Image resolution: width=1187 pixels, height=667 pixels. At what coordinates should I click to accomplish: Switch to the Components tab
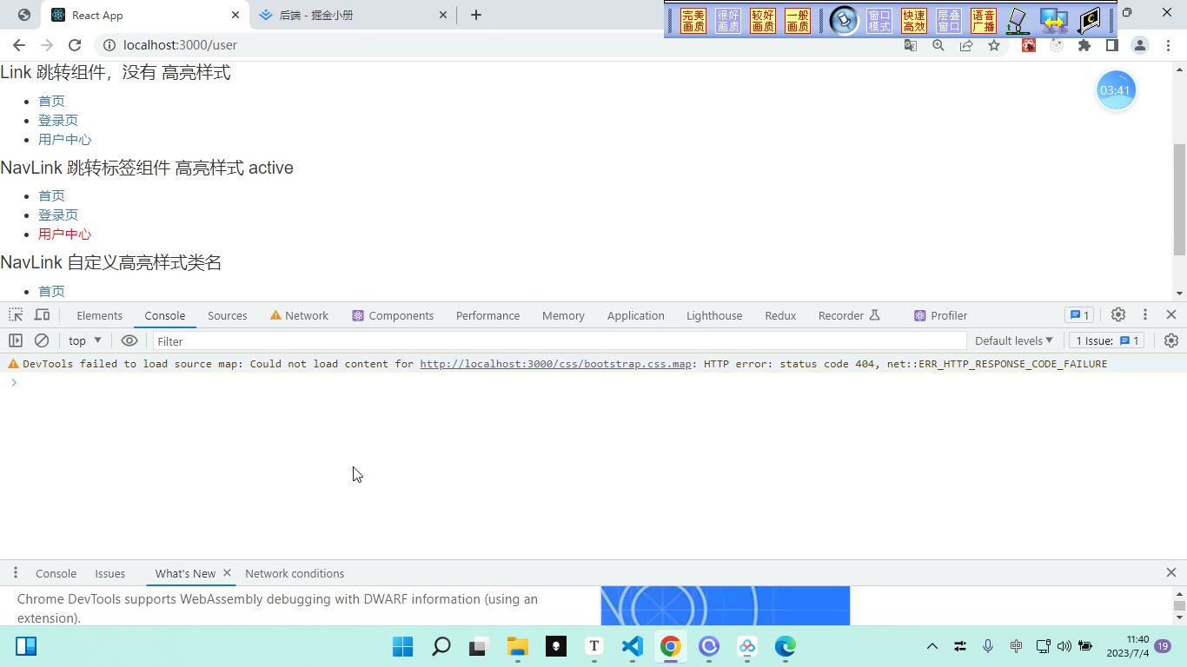point(393,315)
